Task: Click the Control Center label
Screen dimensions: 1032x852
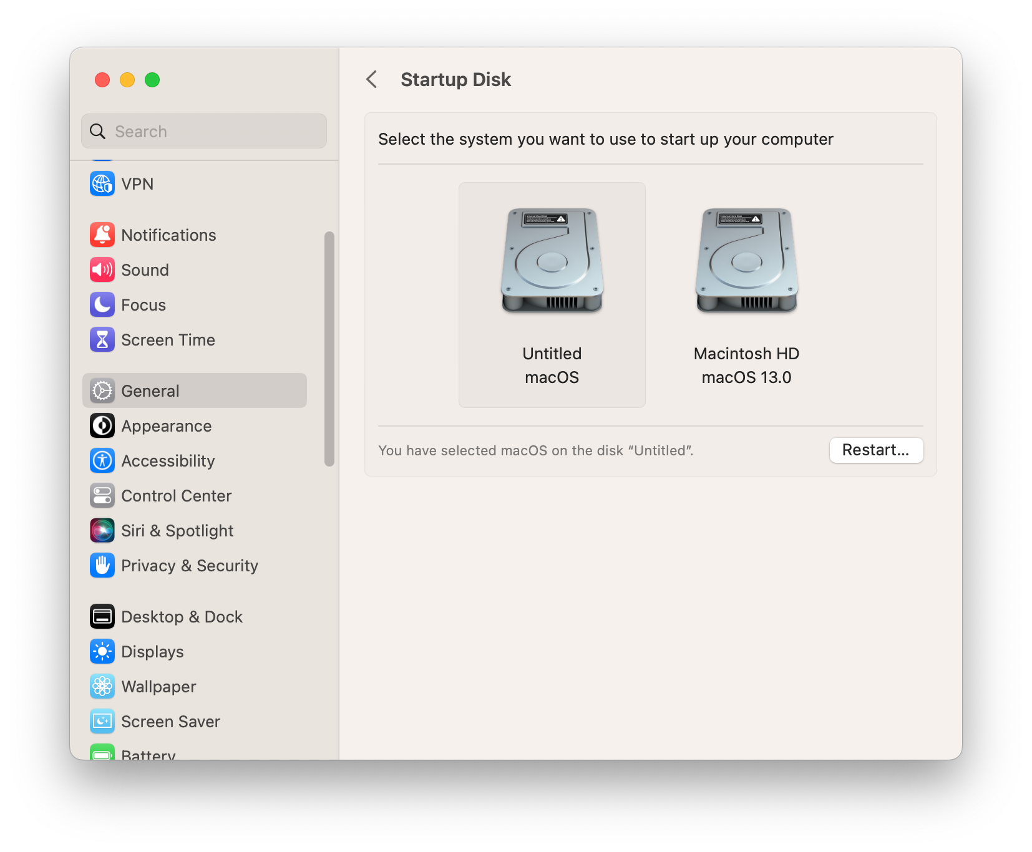Action: click(177, 496)
